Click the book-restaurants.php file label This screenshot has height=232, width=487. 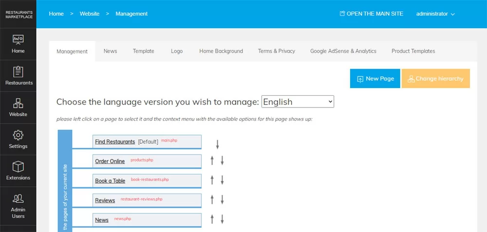150,179
